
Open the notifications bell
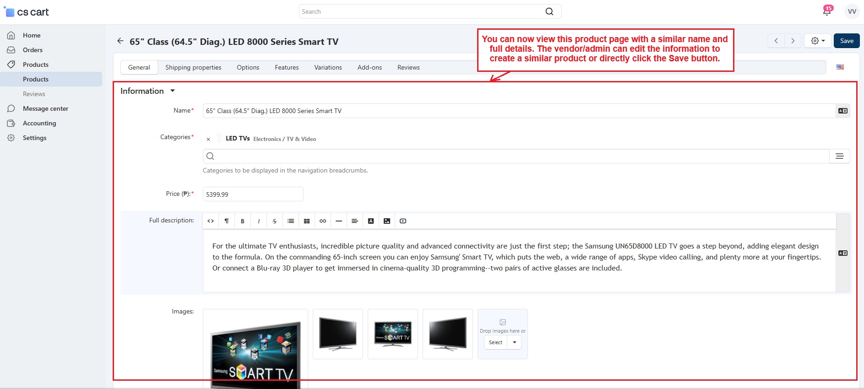point(827,12)
